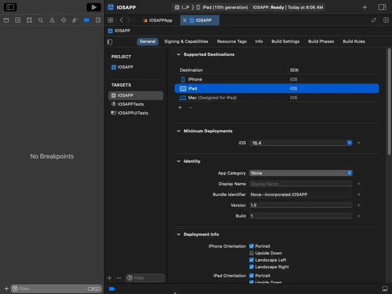
Task: Add a supported destination with plus
Action: pos(180,108)
